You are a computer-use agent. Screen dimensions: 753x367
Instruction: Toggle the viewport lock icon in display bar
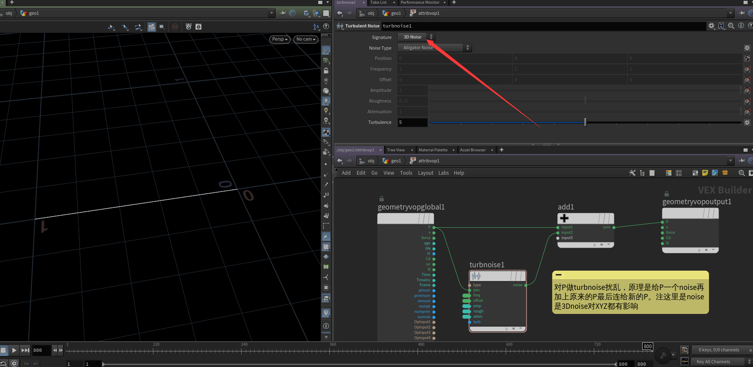click(x=326, y=71)
